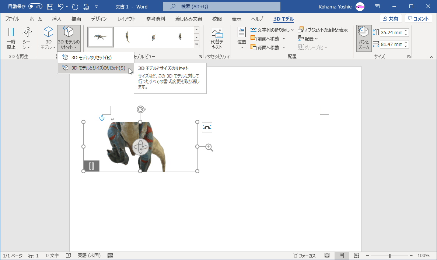Open the ファイル tab

(x=12, y=19)
